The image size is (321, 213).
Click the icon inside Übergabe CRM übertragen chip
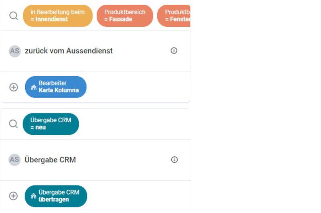pos(33,196)
